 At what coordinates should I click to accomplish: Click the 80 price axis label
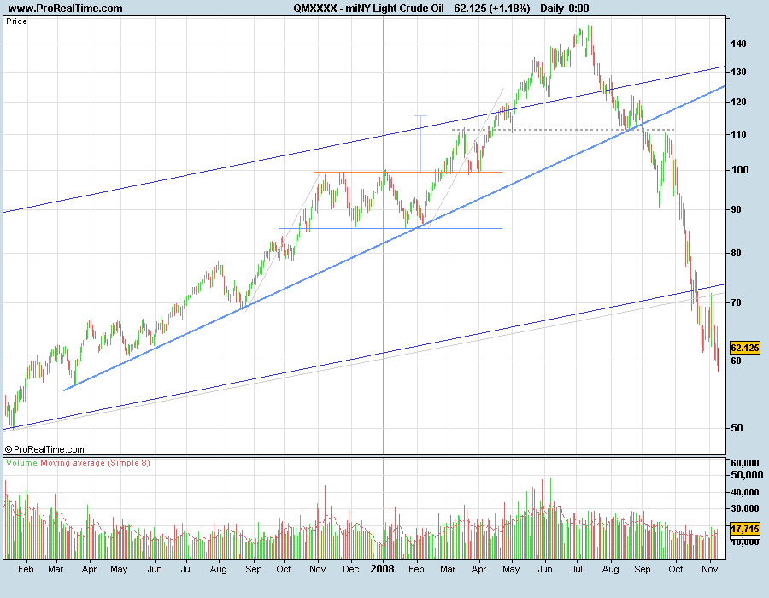pos(737,254)
